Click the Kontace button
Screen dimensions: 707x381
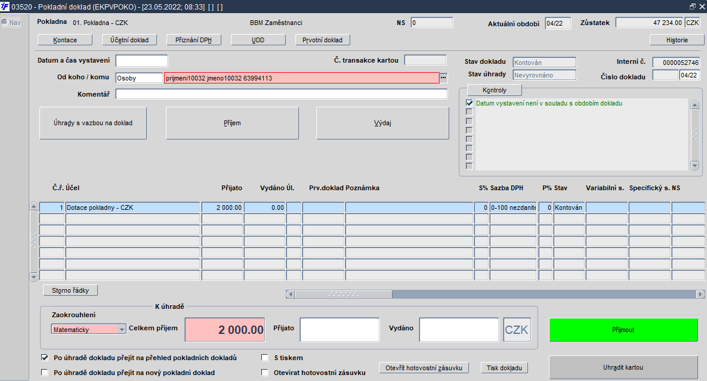click(x=65, y=40)
